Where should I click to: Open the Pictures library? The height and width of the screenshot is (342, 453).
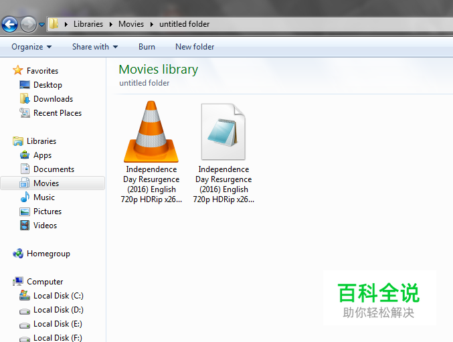point(48,211)
